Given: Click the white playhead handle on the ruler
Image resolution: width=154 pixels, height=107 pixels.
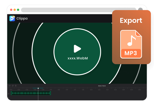Looking at the screenshot, I should [38, 88].
